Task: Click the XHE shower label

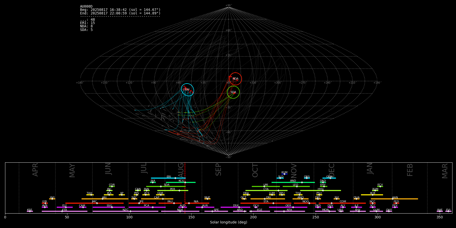Action: click(x=440, y=210)
